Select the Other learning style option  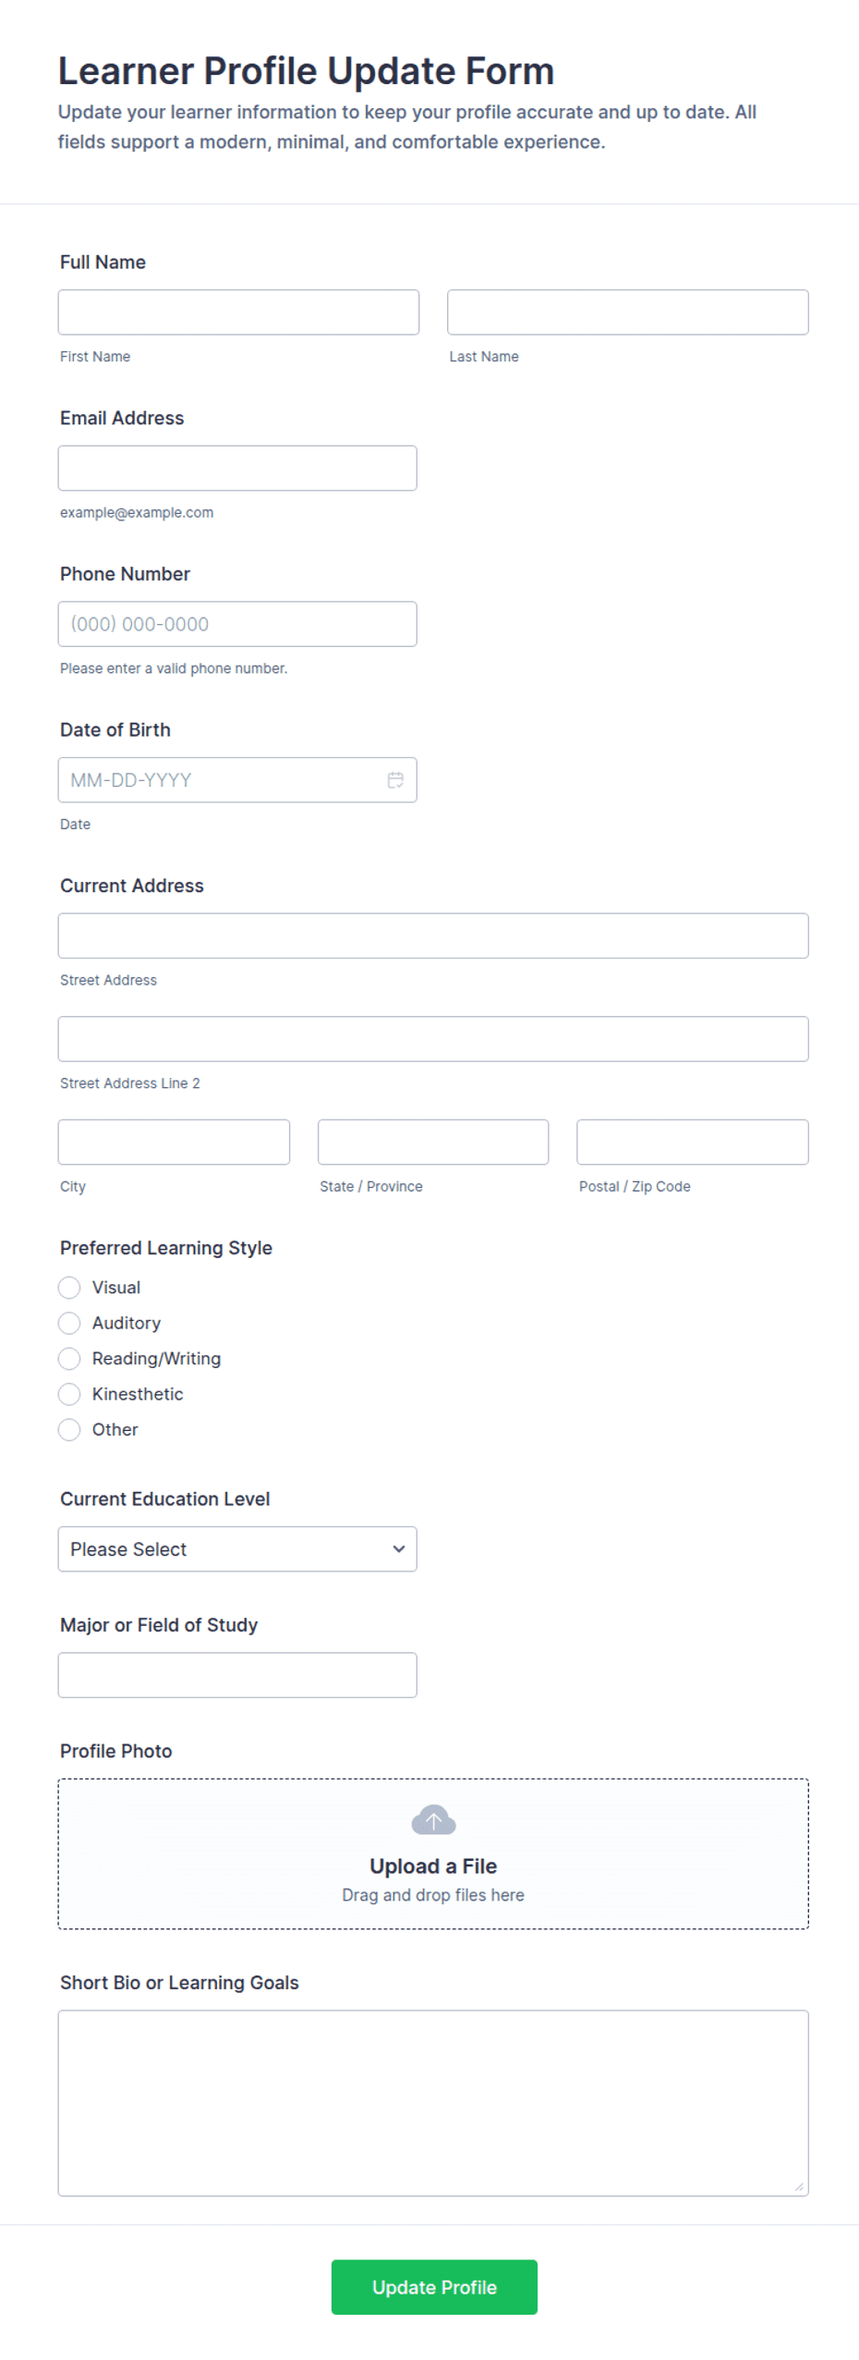click(x=69, y=1428)
